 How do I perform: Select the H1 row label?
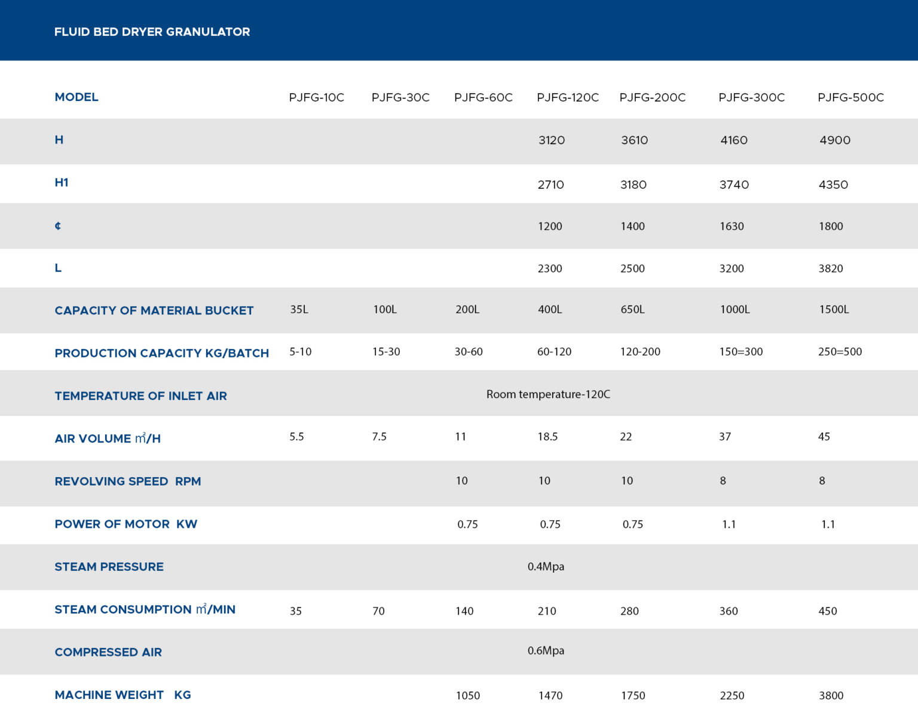(62, 183)
